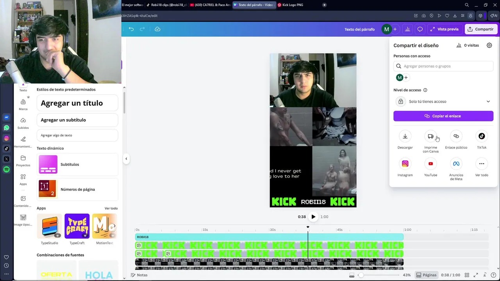
Task: Click Agregar un subtítulo
Action: click(77, 120)
